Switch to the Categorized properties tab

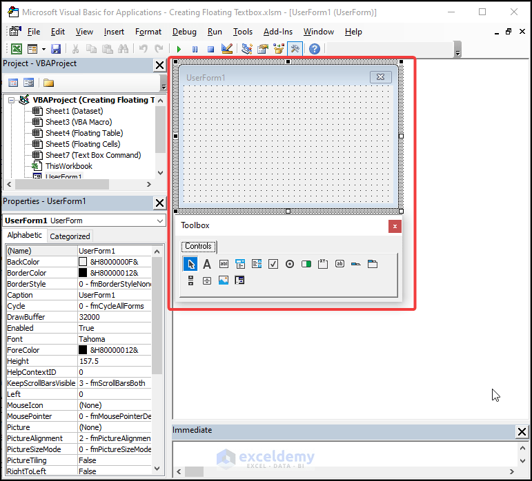click(70, 236)
